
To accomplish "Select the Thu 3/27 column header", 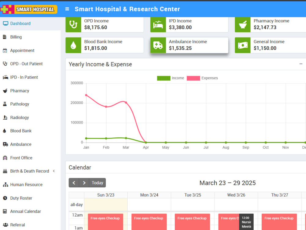I will tap(280, 195).
